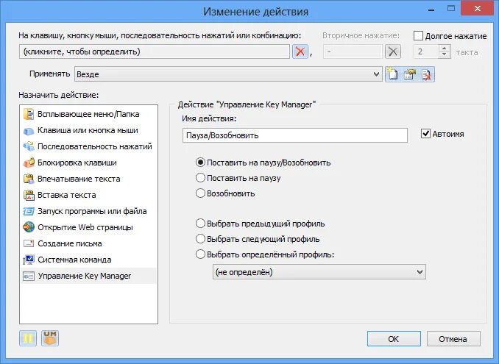499x364 pixels.
Task: Select Вставка текста action
Action: (x=88, y=195)
